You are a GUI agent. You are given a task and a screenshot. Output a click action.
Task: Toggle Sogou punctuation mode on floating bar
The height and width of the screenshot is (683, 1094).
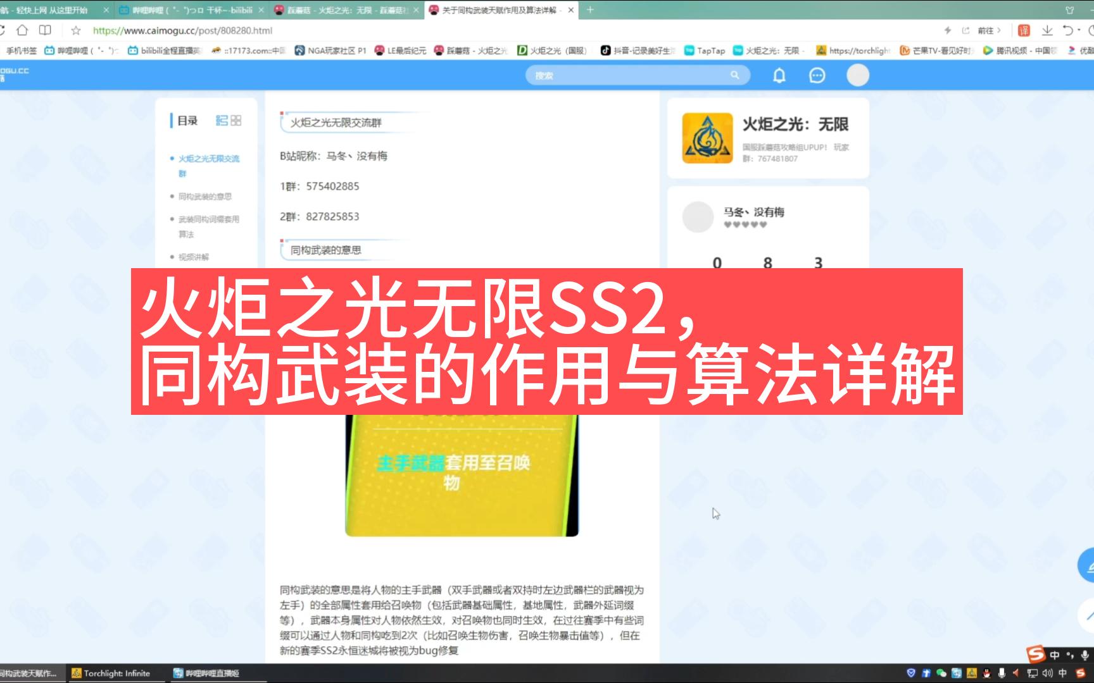1070,655
